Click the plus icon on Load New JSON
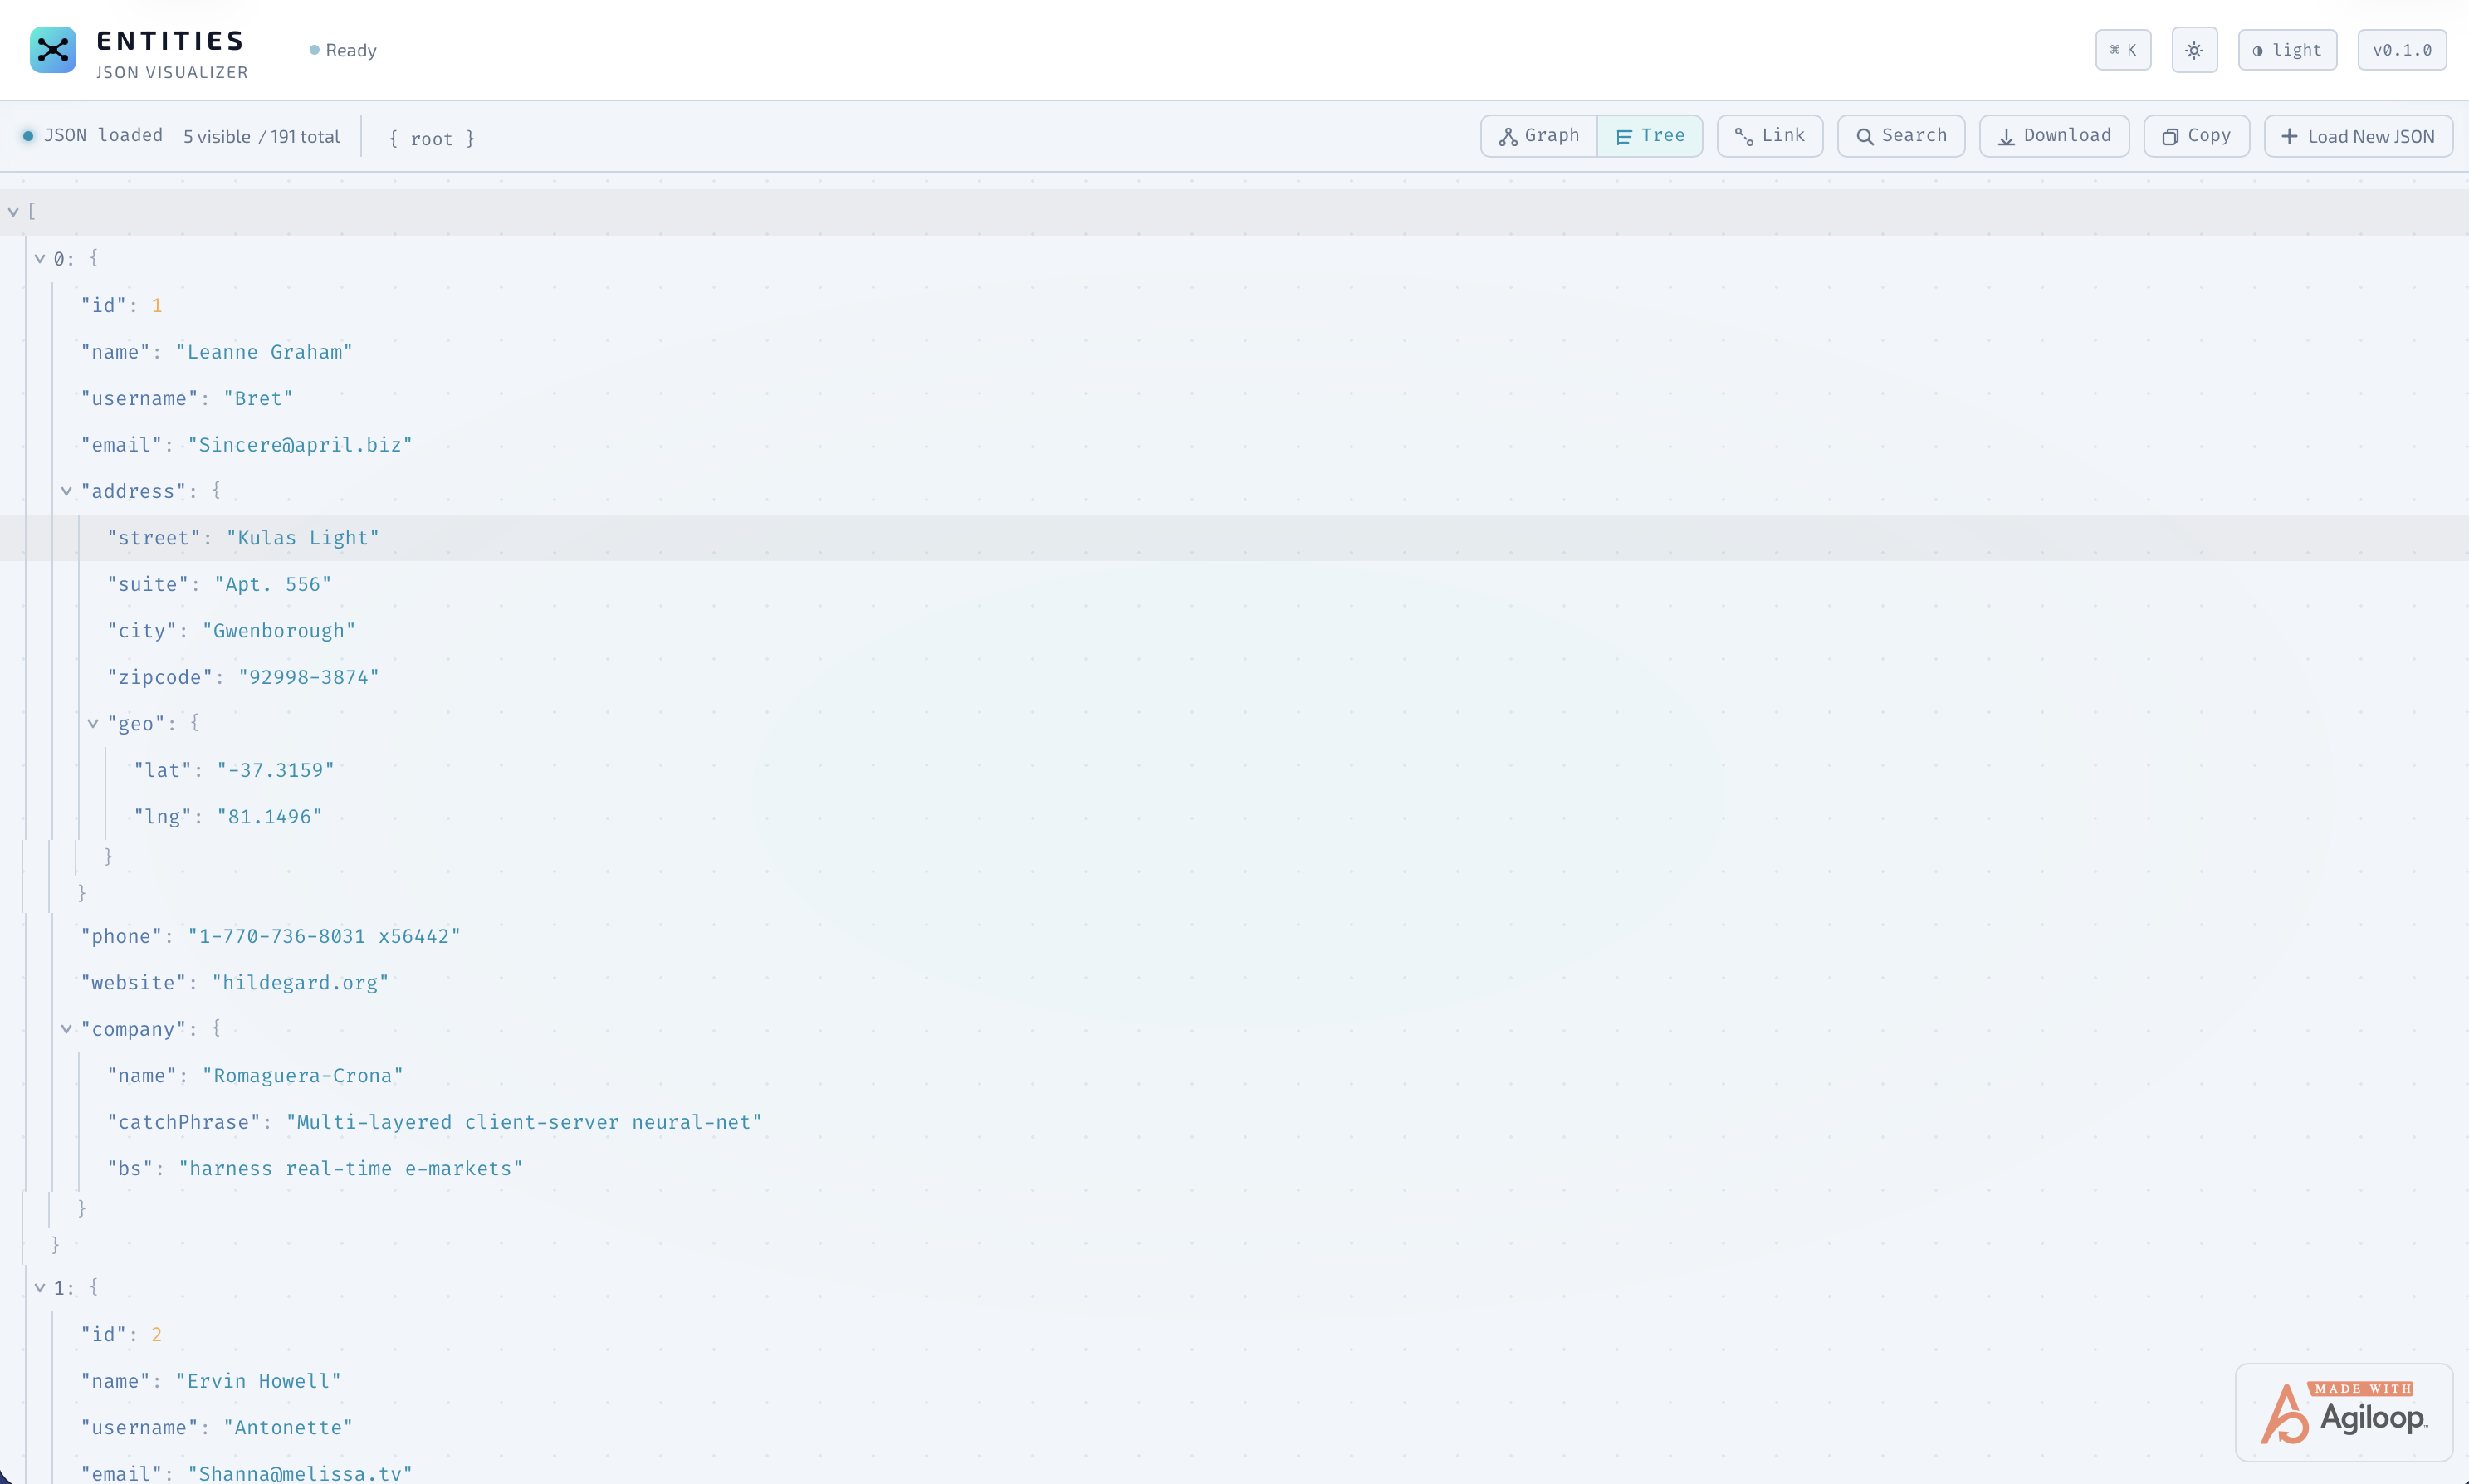 2290,136
